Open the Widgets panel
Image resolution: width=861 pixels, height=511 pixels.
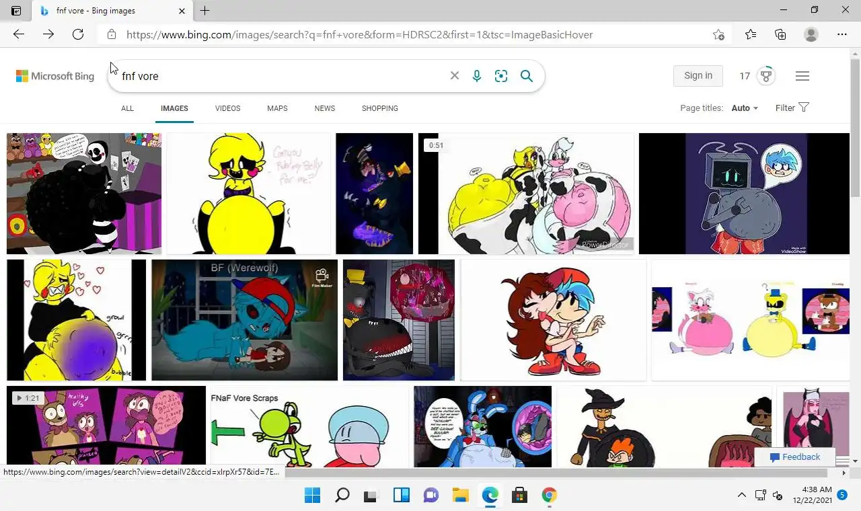click(x=401, y=496)
